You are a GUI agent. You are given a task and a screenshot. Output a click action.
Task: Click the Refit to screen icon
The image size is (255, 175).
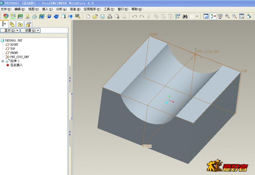(242, 16)
